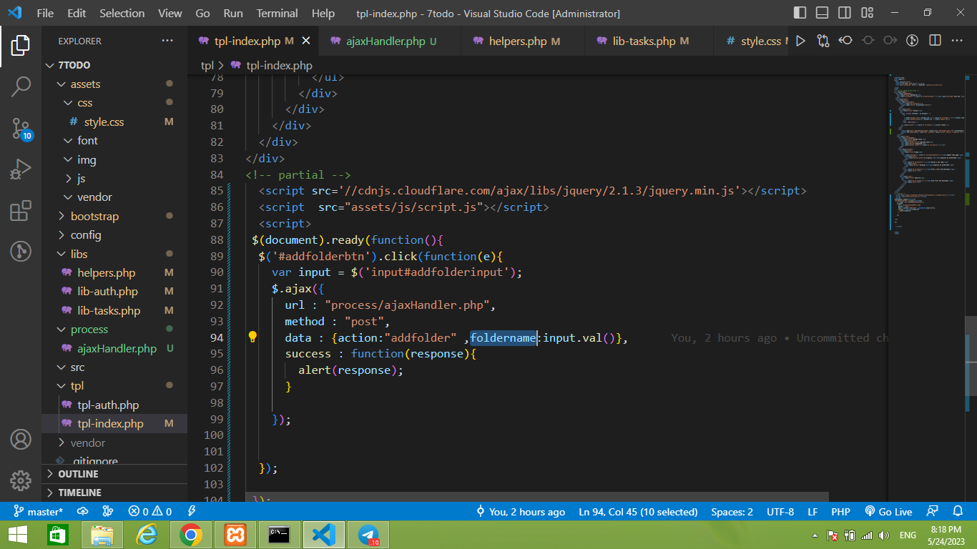Click the Run play icon in editor toolbar
The width and height of the screenshot is (977, 549).
[800, 41]
